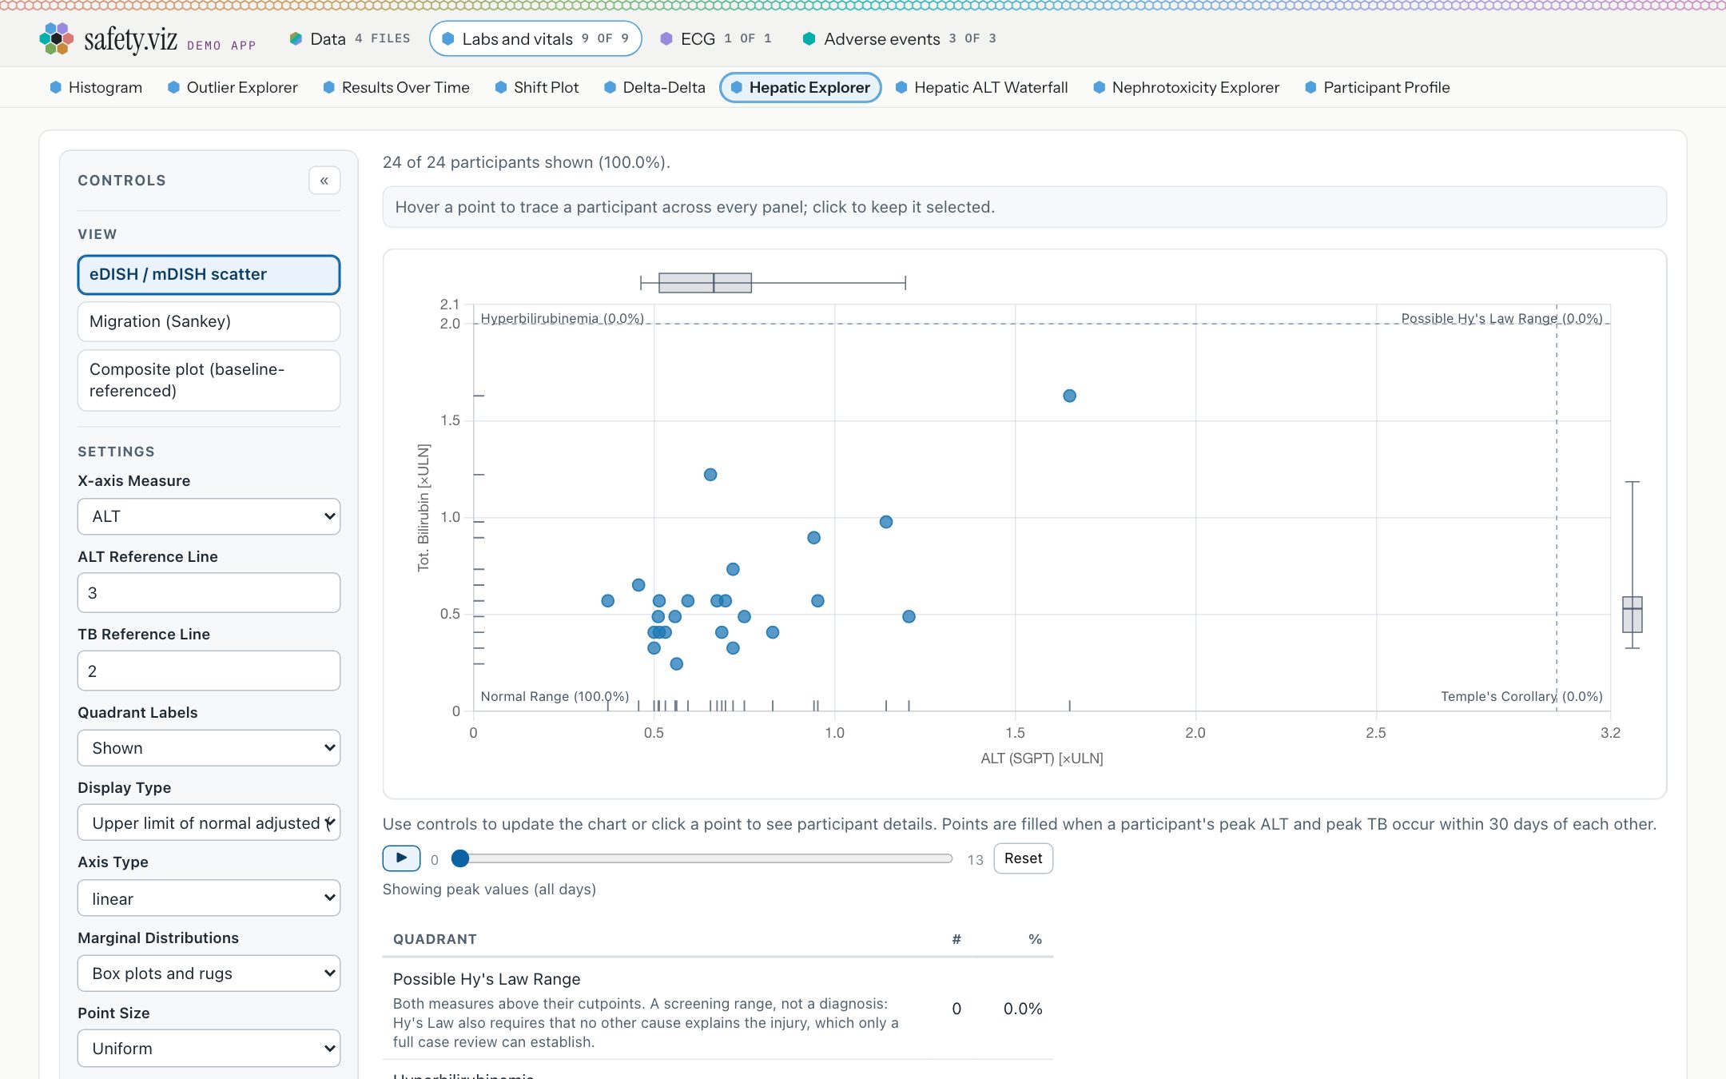This screenshot has height=1079, width=1726.
Task: Click the Reset button by the slider
Action: click(x=1023, y=858)
